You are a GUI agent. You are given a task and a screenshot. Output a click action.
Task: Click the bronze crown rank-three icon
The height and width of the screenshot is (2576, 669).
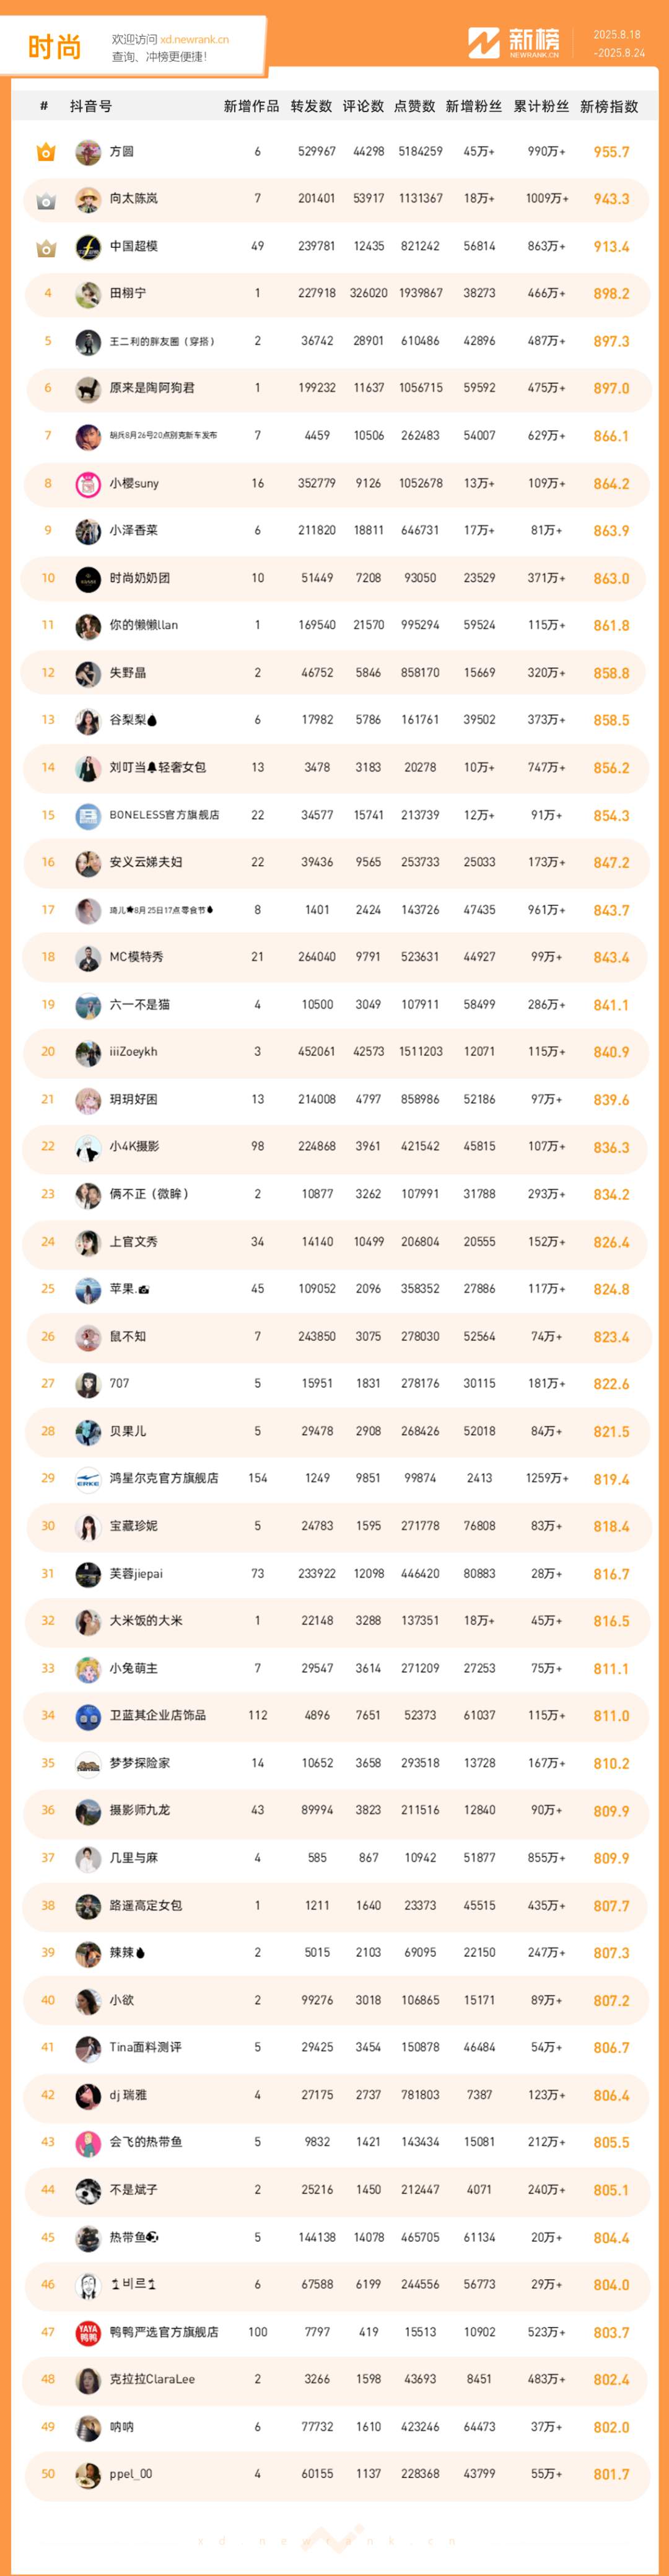[x=46, y=247]
